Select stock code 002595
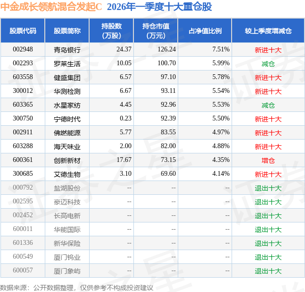This screenshot has width=305, height=292. coord(23,201)
